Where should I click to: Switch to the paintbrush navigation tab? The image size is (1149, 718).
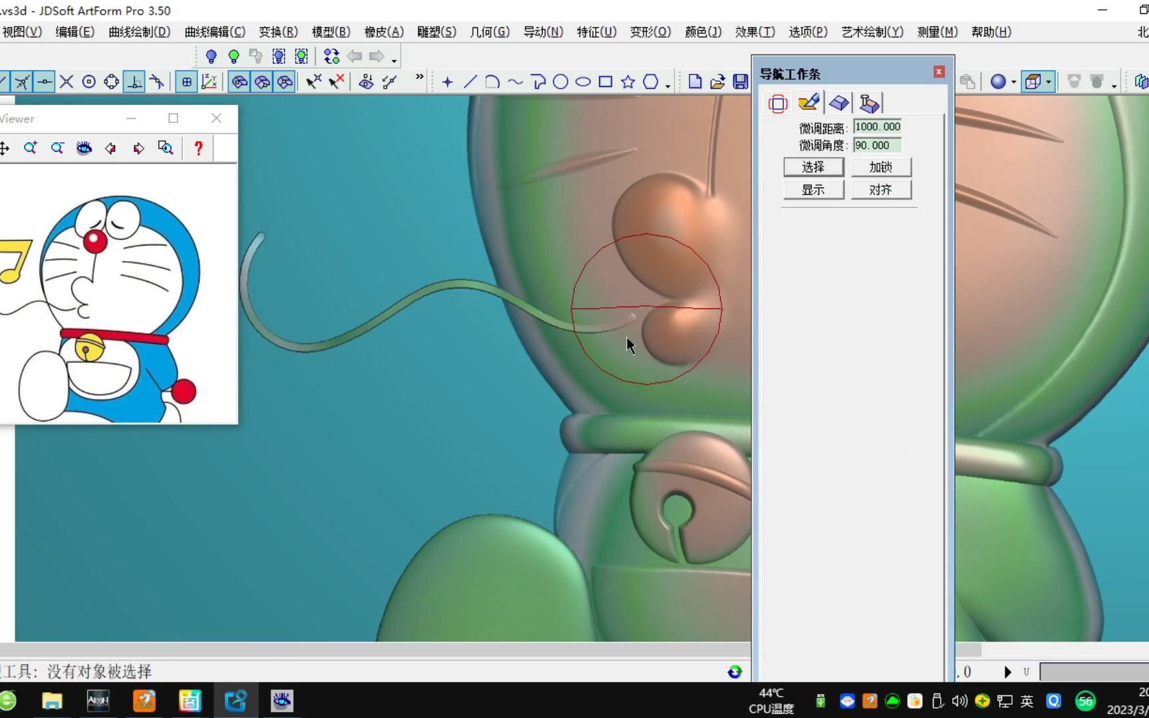[x=809, y=102]
